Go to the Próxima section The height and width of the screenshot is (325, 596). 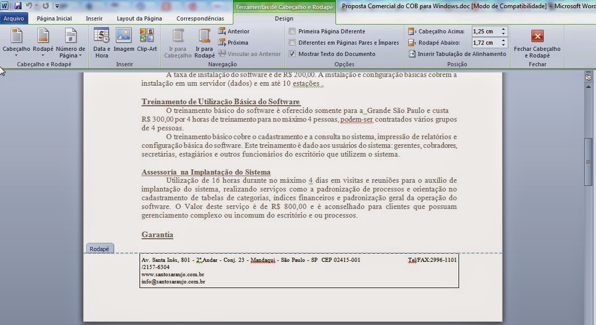[233, 43]
